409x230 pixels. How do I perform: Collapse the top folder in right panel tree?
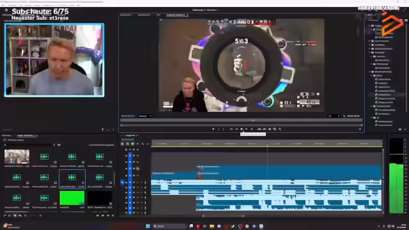[x=369, y=26]
